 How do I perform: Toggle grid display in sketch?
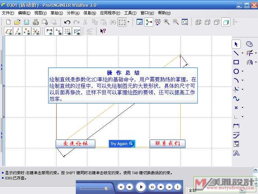tap(67, 31)
